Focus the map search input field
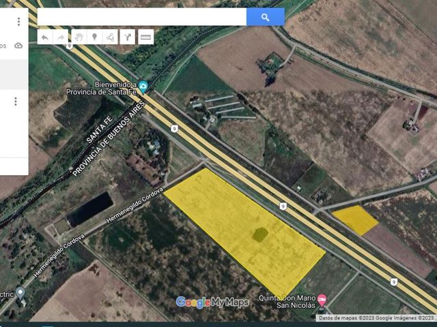Viewport: 437px width, 327px height. 142,17
